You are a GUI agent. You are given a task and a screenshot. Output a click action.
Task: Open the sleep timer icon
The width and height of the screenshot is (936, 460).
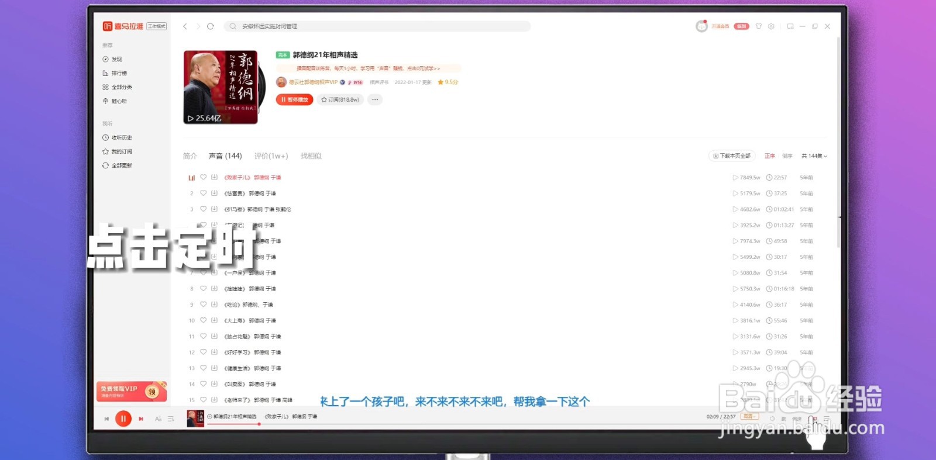(813, 419)
